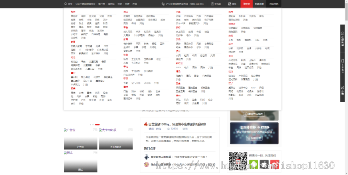Open KTV under 娱乐
Viewport: 348px width, 175px height.
[253, 88]
